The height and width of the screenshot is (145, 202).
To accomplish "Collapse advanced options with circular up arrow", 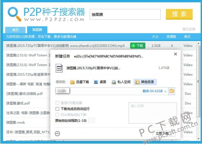I will [x=58, y=134].
